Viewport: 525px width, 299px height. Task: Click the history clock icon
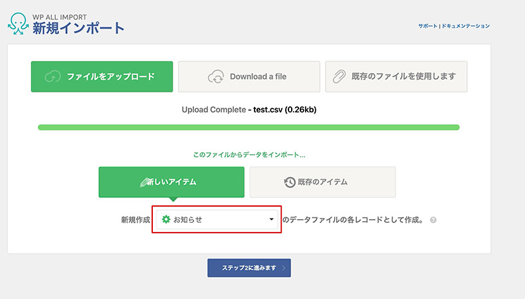coord(290,182)
